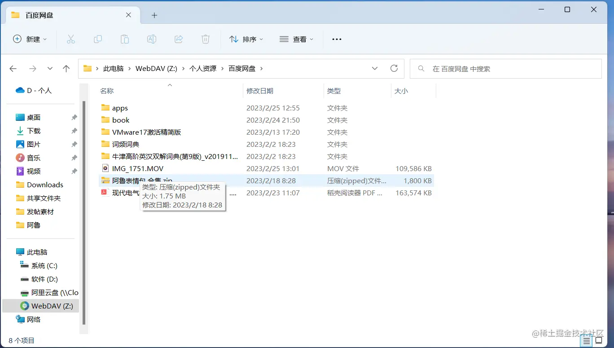Select 软件 (D:) drive in sidebar
The width and height of the screenshot is (614, 348).
44,279
